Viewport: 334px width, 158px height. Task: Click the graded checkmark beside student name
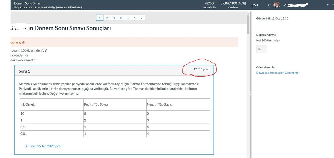pos(284,5)
